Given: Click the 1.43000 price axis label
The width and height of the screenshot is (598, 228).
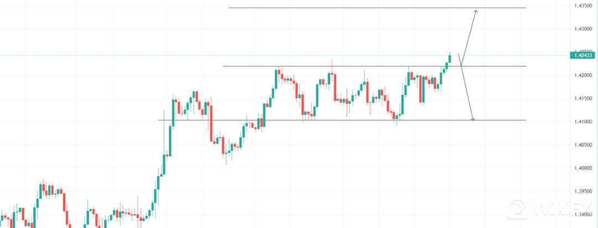Looking at the screenshot, I should (x=584, y=28).
